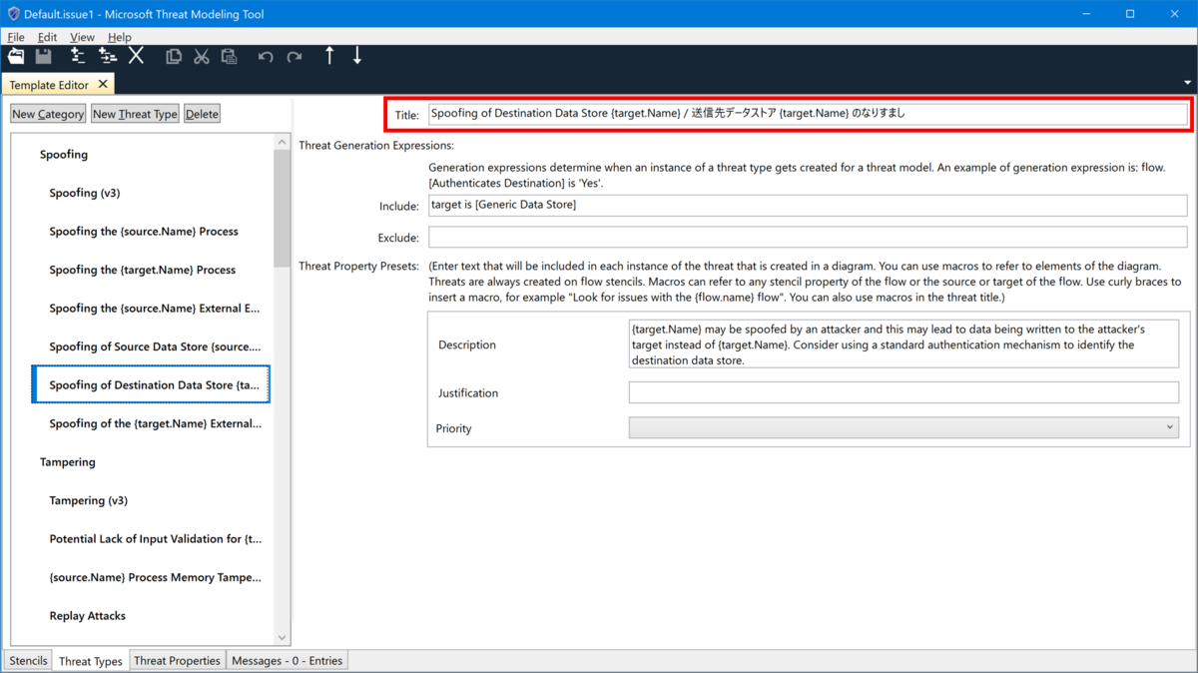Select Tampering (v3) threat type
The height and width of the screenshot is (673, 1198).
pyautogui.click(x=89, y=500)
